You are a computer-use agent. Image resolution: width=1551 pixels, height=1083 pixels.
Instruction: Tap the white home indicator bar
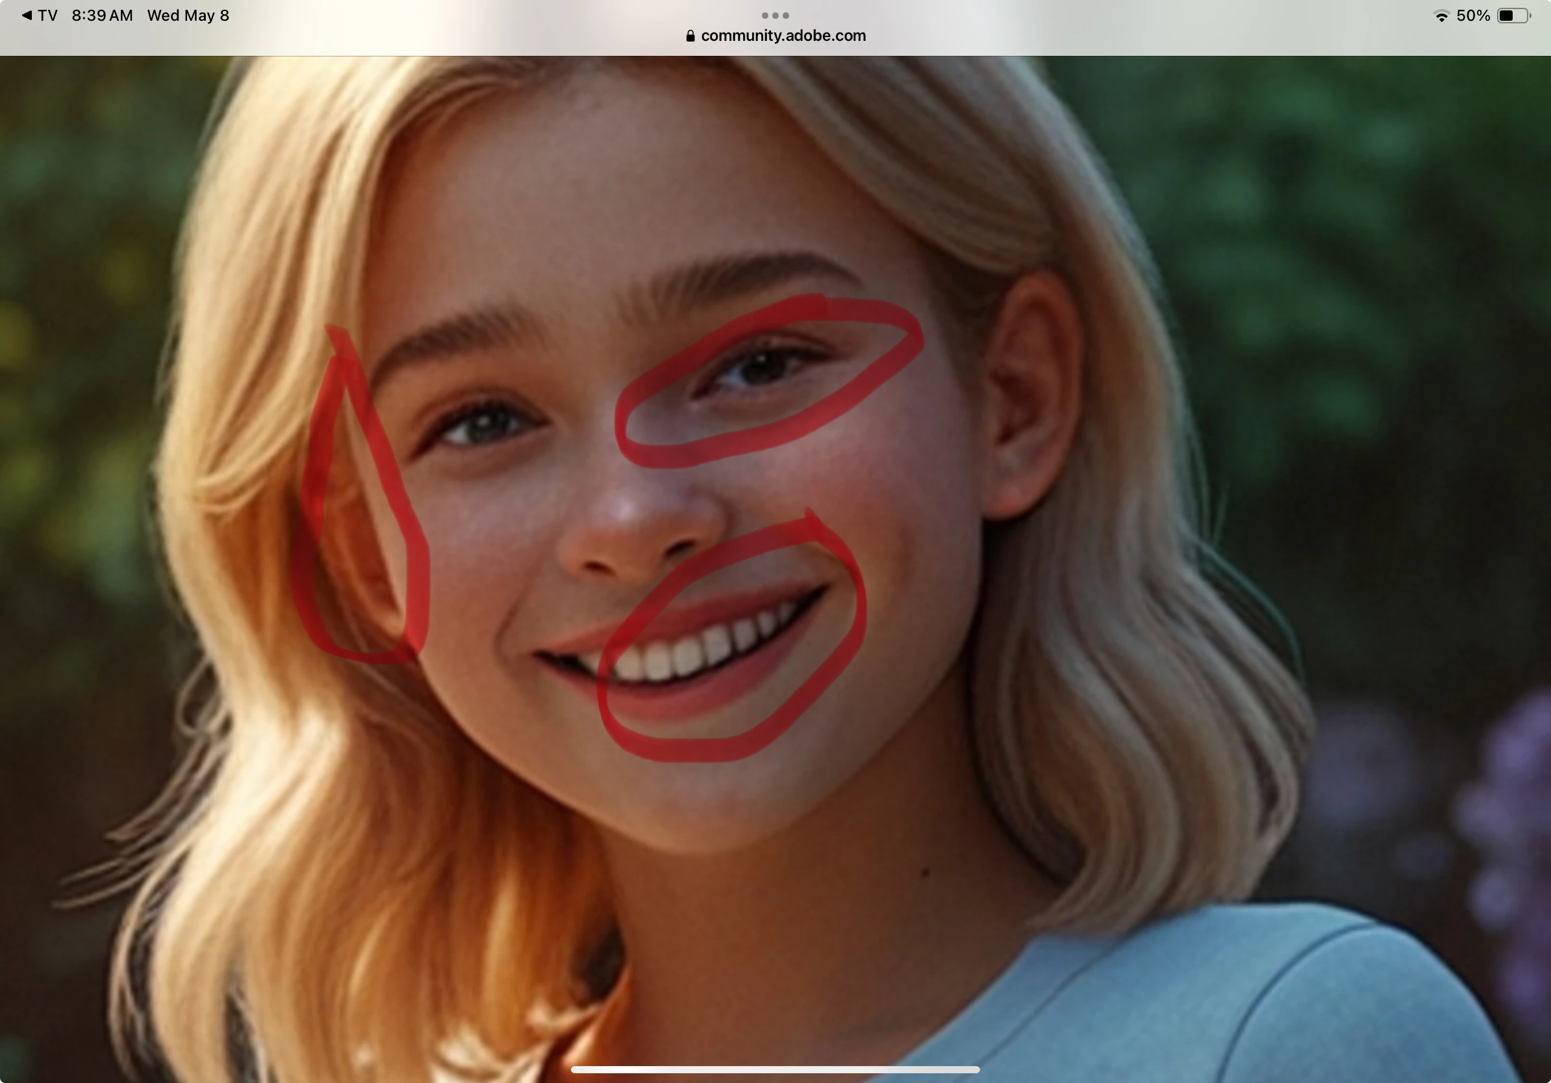775,1069
